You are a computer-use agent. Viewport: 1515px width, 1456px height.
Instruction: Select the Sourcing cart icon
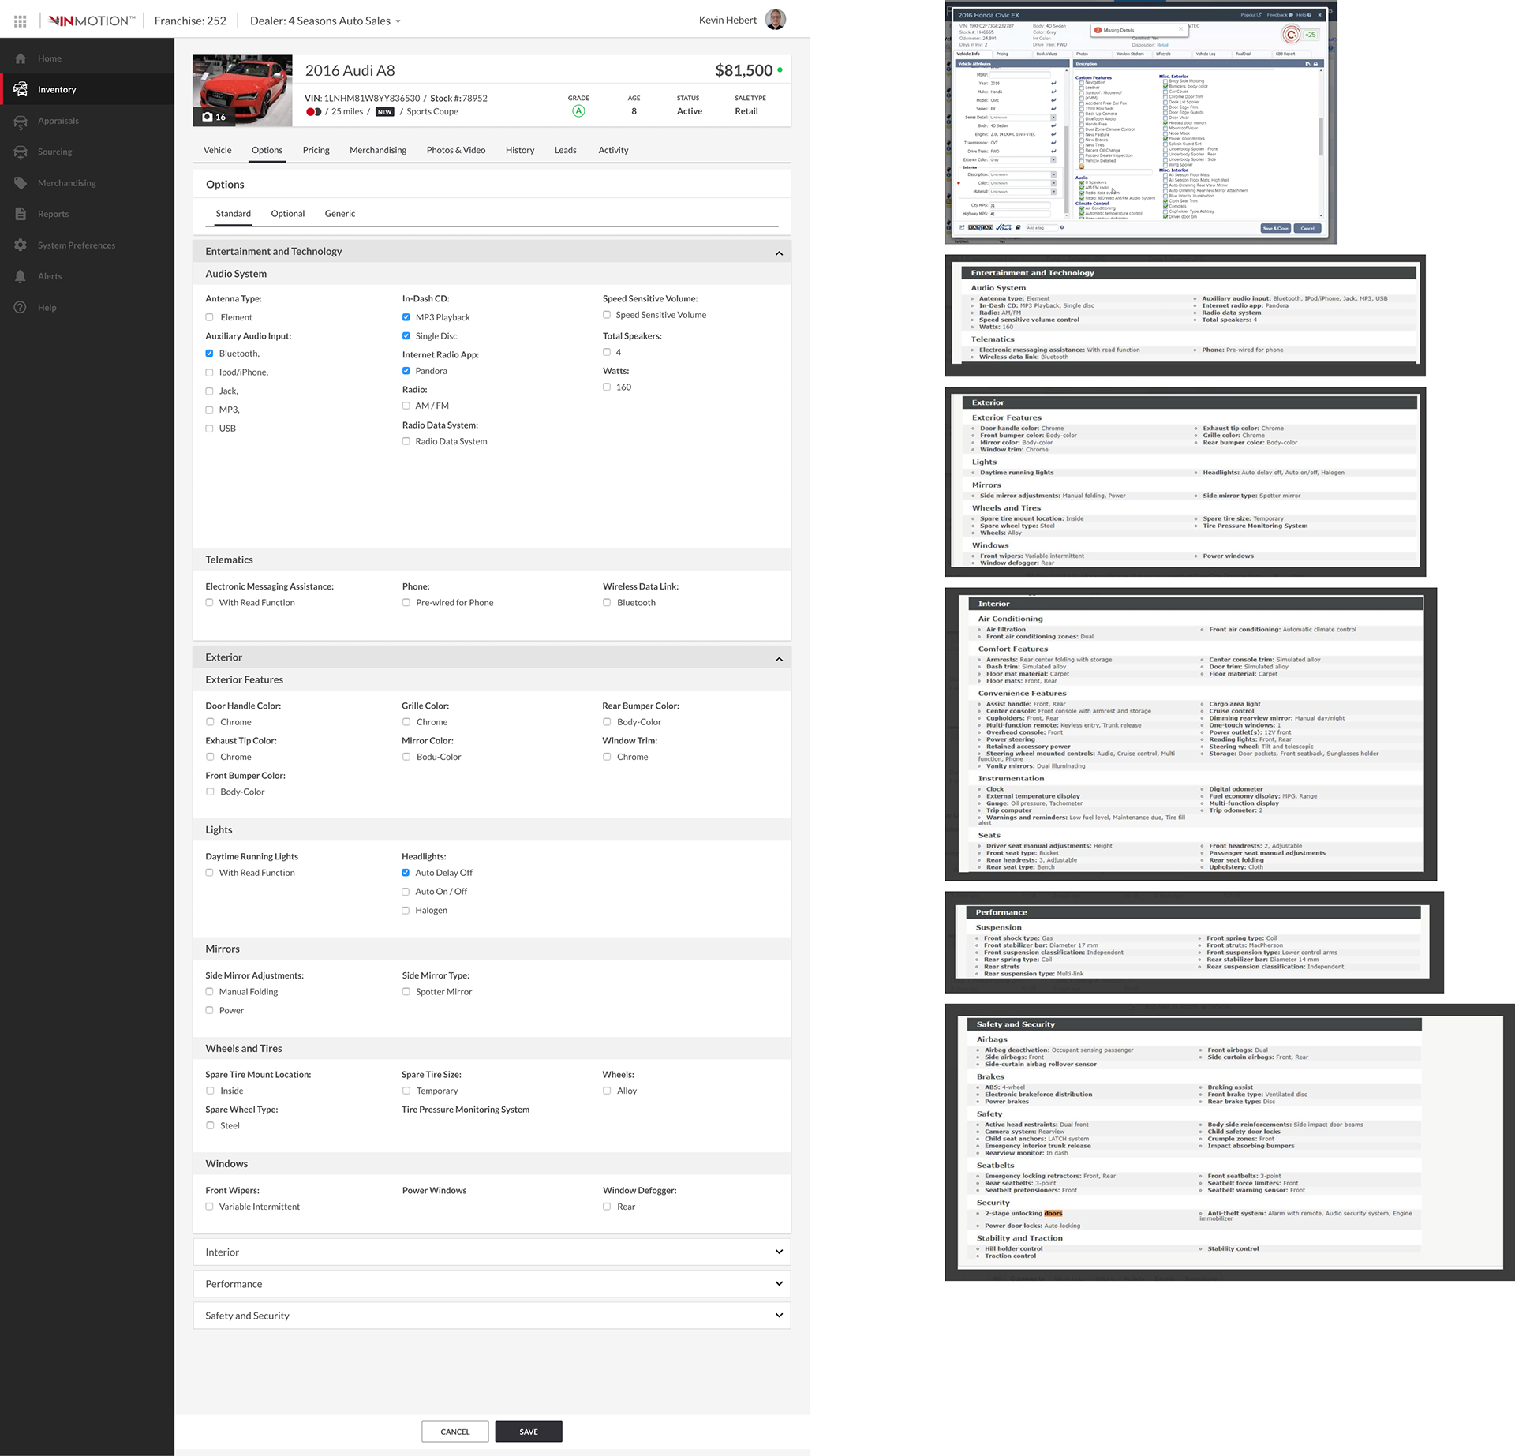21,152
